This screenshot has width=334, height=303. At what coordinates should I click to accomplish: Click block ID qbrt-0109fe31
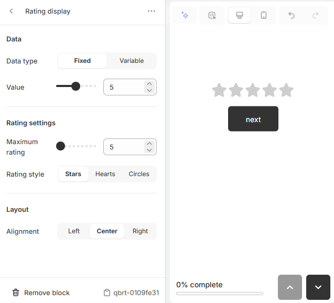tap(136, 293)
